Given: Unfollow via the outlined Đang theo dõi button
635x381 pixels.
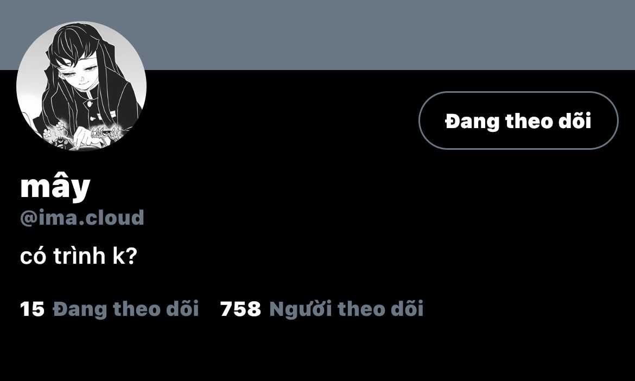Looking at the screenshot, I should pos(518,120).
